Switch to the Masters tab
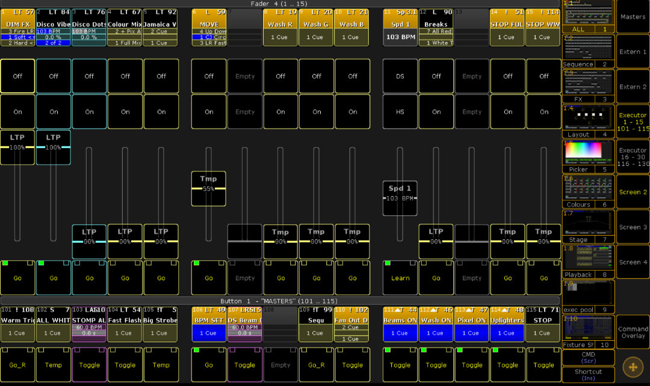650x386 pixels. (633, 17)
